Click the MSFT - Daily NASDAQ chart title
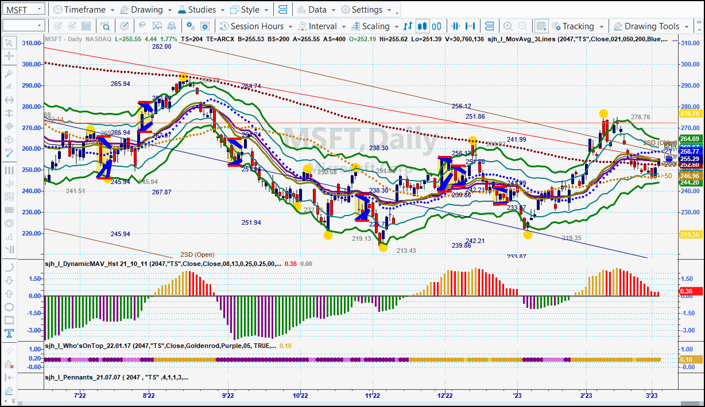The width and height of the screenshot is (705, 407). click(78, 38)
